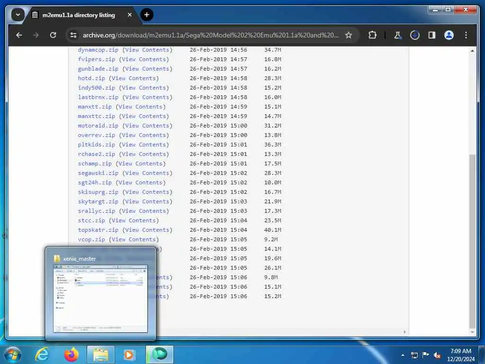This screenshot has width=485, height=364.
Task: Download gunblade.zip
Action: (98, 69)
